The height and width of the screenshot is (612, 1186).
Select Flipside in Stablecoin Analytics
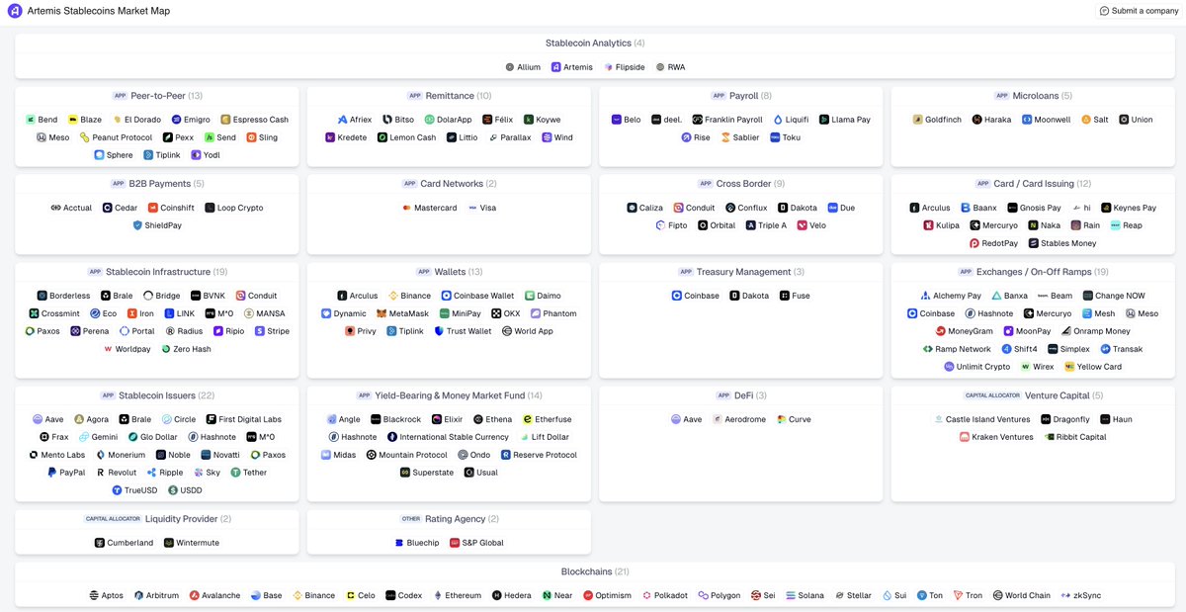point(625,67)
